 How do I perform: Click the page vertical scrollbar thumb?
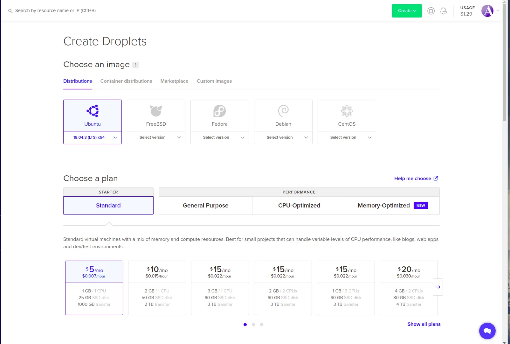505,62
